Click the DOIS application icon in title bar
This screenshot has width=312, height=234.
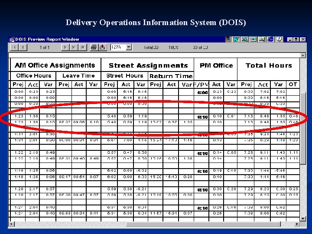(x=12, y=39)
